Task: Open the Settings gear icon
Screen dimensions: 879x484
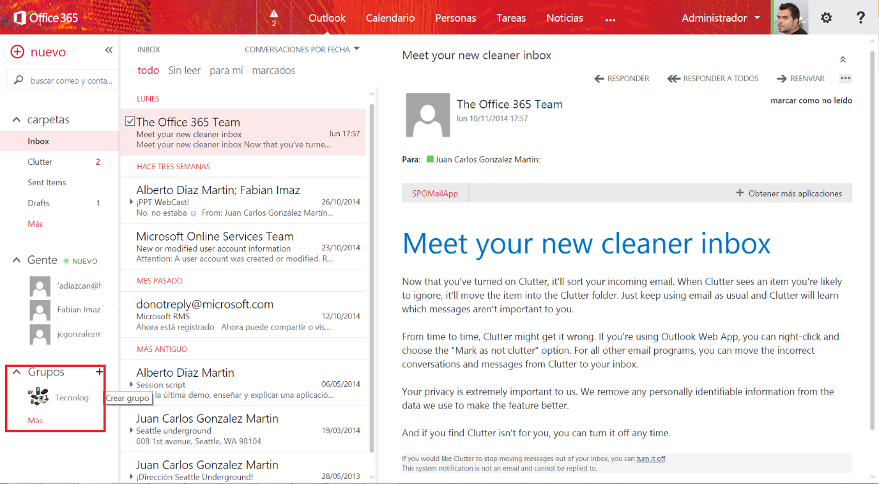Action: pos(826,17)
